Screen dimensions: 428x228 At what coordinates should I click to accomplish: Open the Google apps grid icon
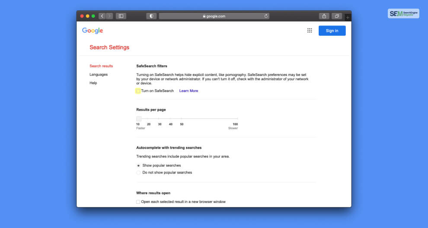310,31
